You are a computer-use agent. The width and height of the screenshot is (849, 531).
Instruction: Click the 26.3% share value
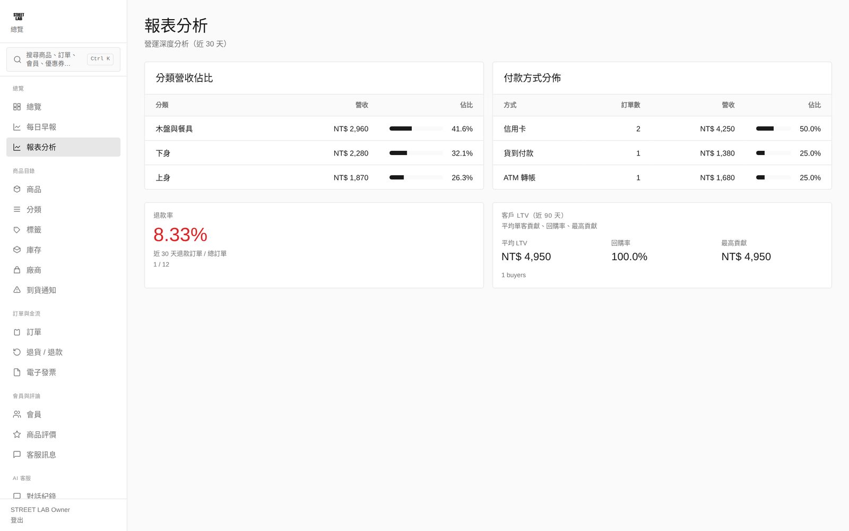tap(462, 177)
